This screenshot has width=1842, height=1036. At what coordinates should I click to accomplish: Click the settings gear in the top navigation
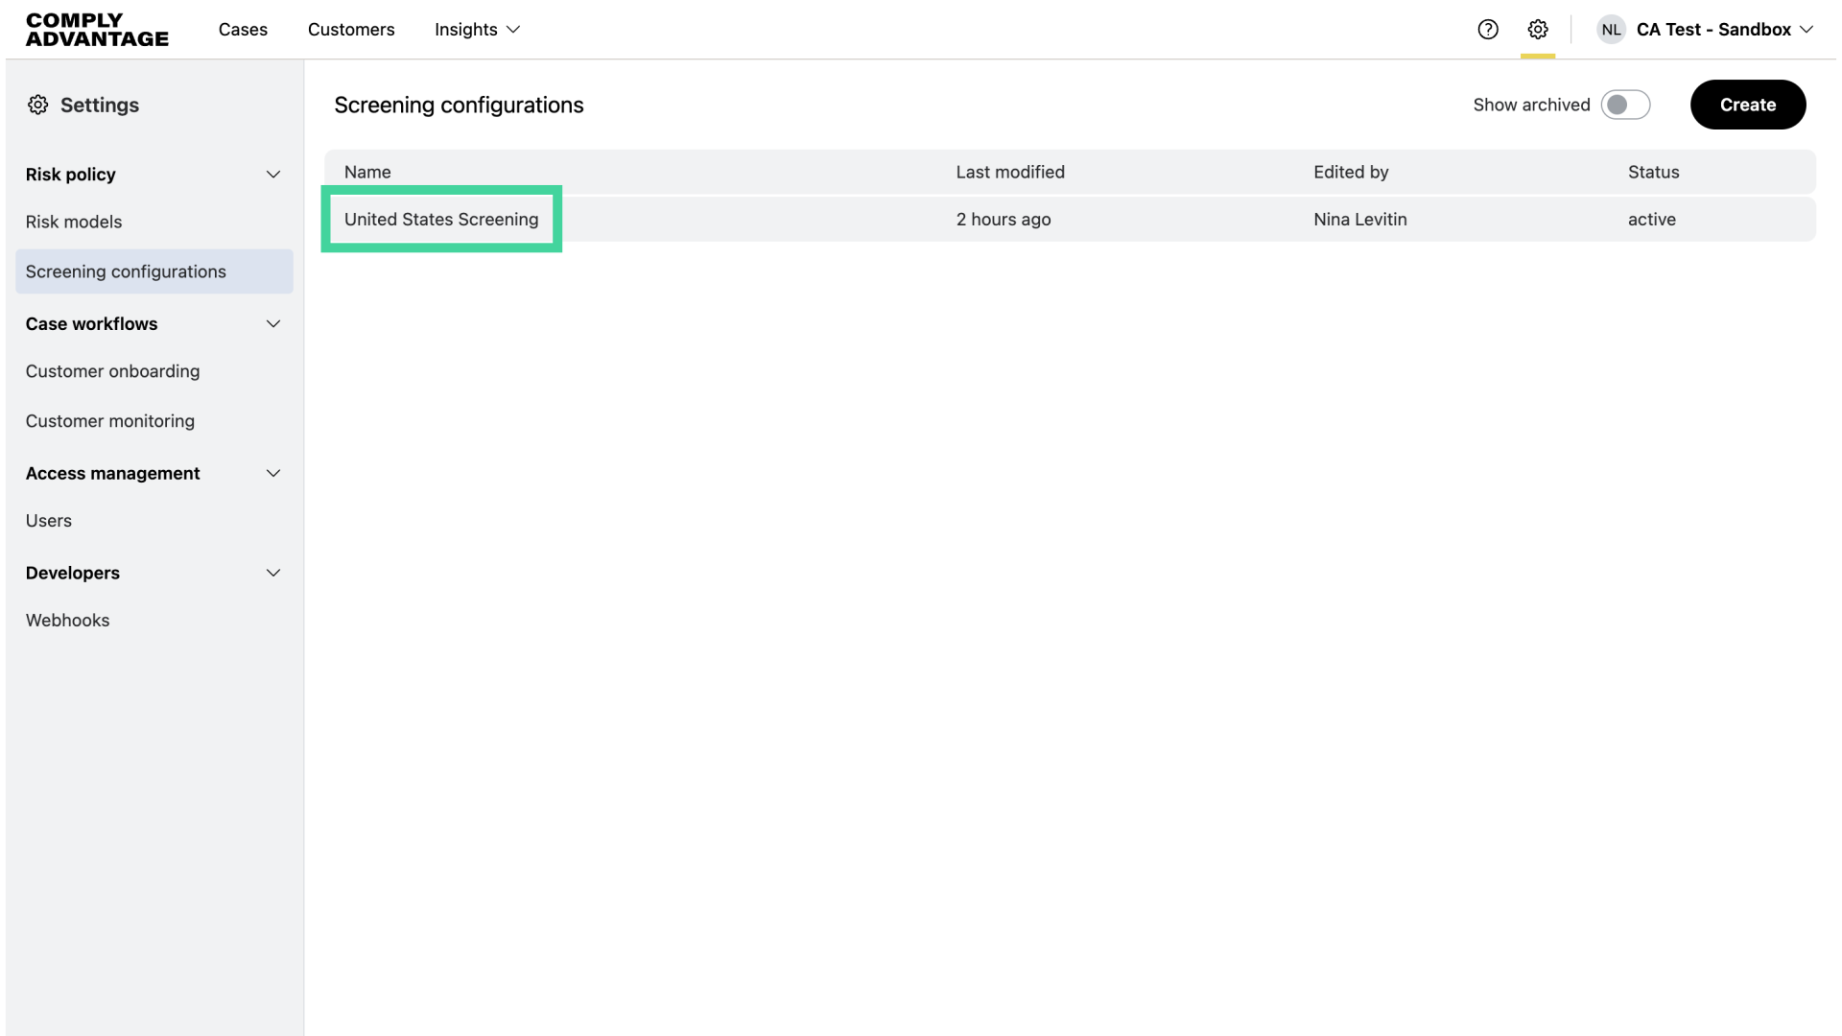(x=1538, y=30)
